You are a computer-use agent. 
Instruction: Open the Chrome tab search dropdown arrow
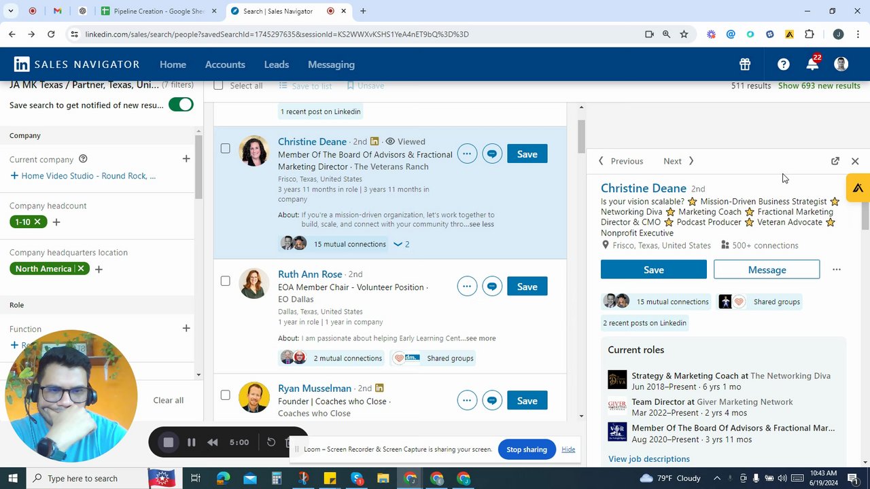[x=10, y=11]
